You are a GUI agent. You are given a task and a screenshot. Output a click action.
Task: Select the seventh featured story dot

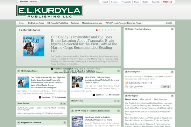[115, 30]
